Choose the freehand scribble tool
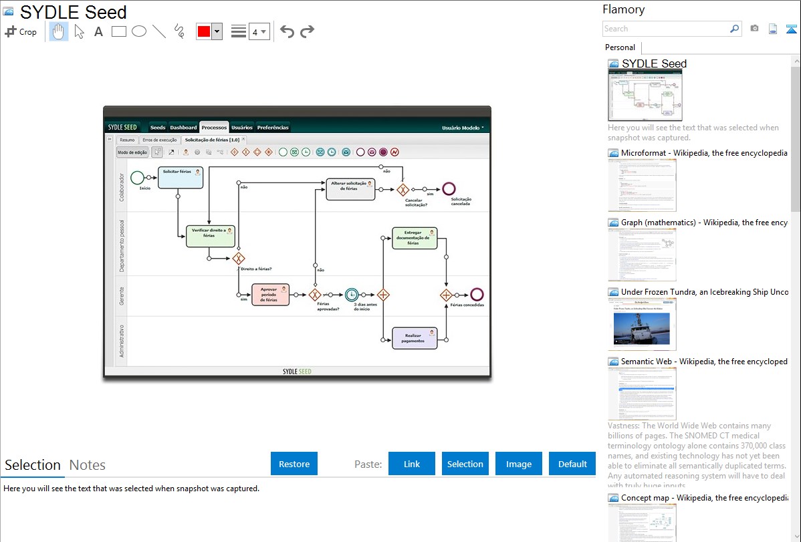Screen dimensions: 801x542 (x=179, y=31)
